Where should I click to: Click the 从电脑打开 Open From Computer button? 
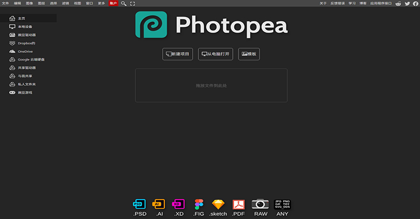[215, 54]
